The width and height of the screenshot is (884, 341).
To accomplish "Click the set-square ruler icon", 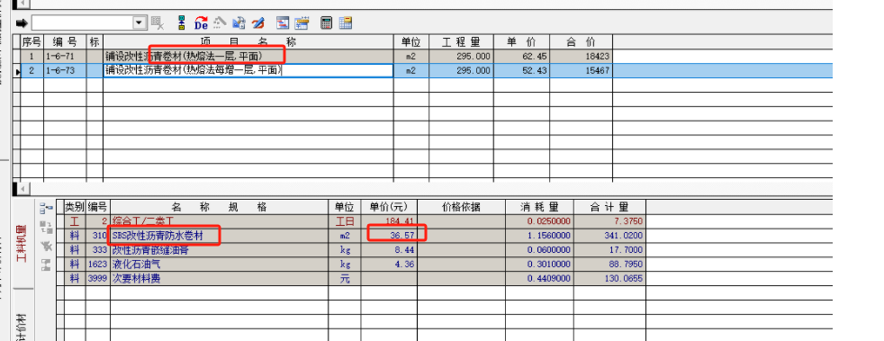I will coord(239,23).
